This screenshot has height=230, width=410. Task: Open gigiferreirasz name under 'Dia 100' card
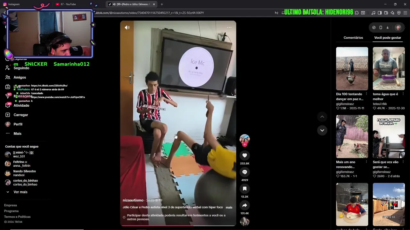click(x=345, y=104)
